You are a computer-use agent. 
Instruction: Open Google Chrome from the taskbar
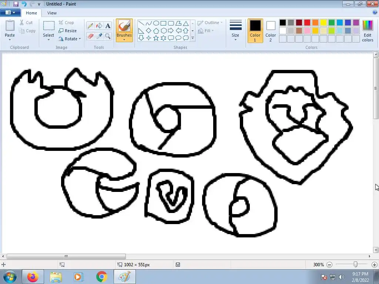coord(102,277)
